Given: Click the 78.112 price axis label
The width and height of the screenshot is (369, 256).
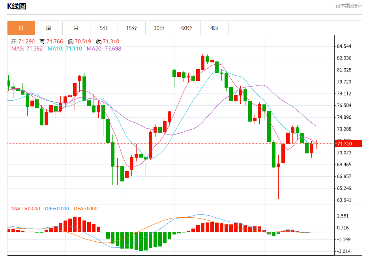Looking at the screenshot, I should pyautogui.click(x=344, y=93).
